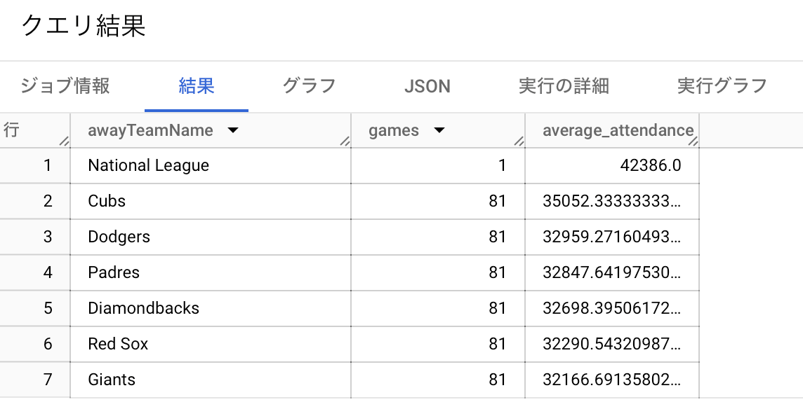Click row number 7 cell
The width and height of the screenshot is (803, 409).
(x=35, y=380)
